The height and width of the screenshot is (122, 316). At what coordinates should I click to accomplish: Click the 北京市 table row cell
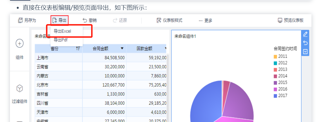59,85
